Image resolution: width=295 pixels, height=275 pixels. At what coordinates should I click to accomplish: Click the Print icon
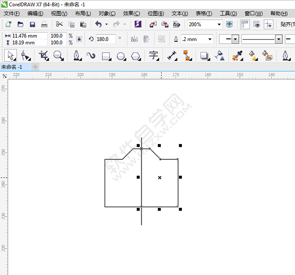[44, 24]
